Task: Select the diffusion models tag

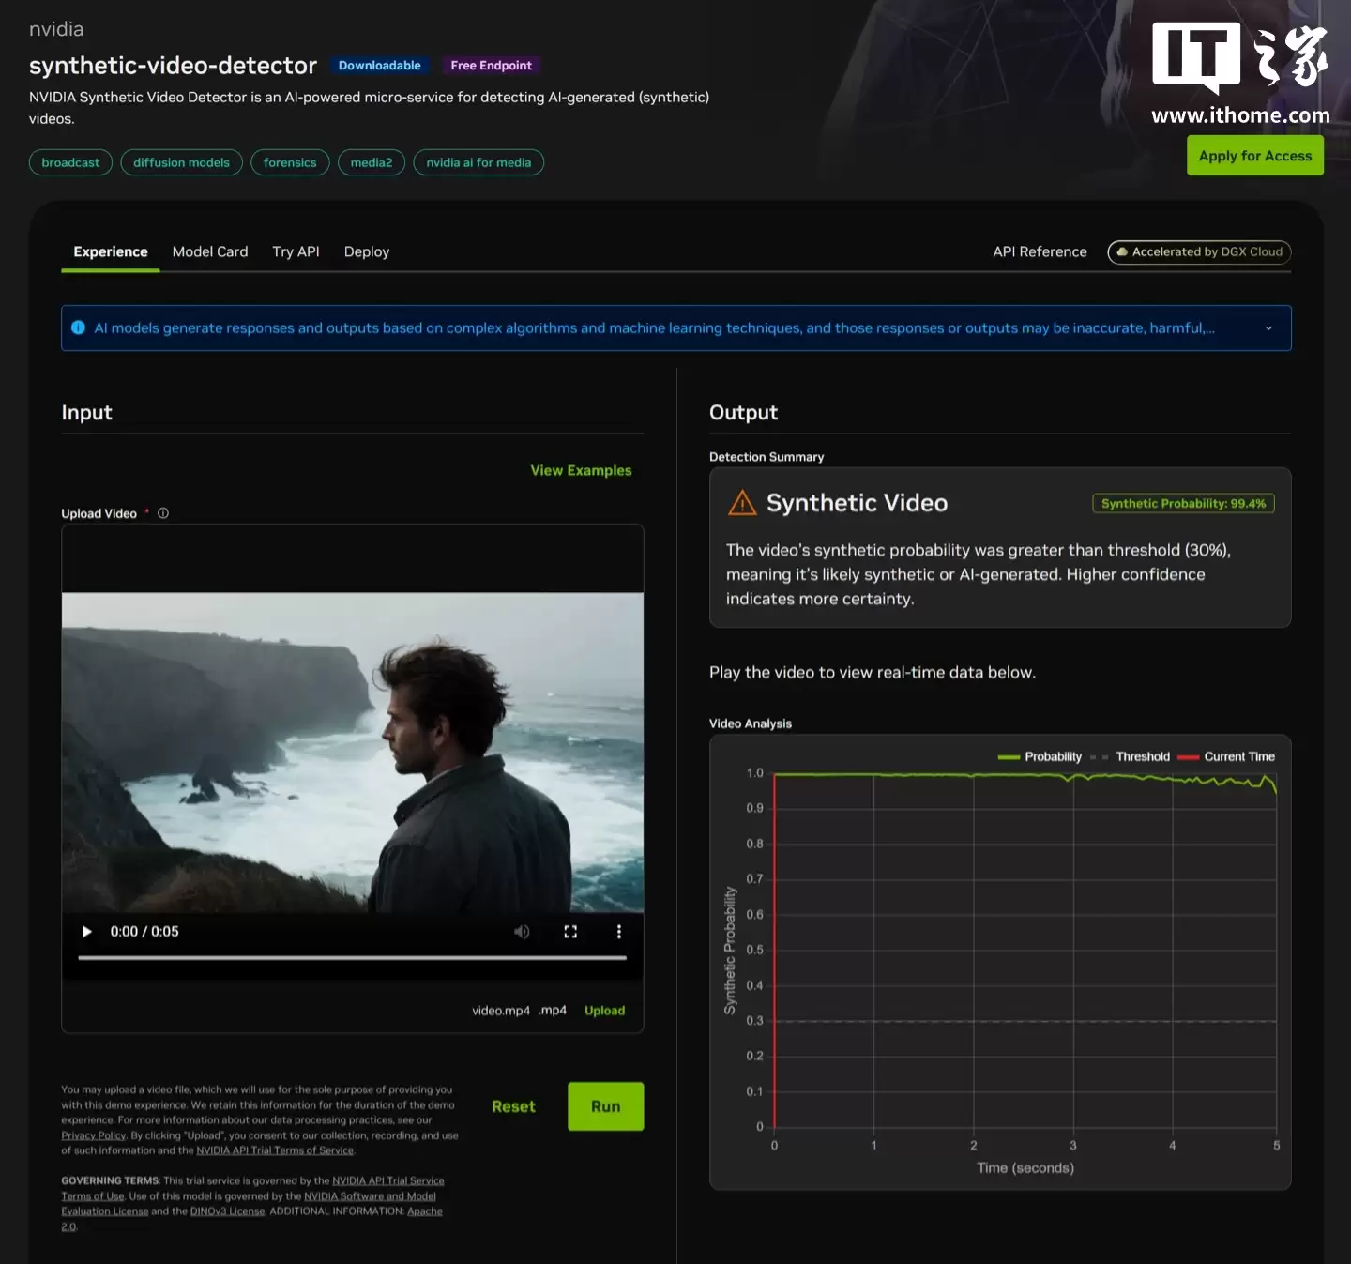Action: pos(181,162)
